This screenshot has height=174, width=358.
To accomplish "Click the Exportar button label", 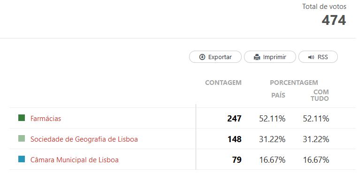I will (x=220, y=57).
